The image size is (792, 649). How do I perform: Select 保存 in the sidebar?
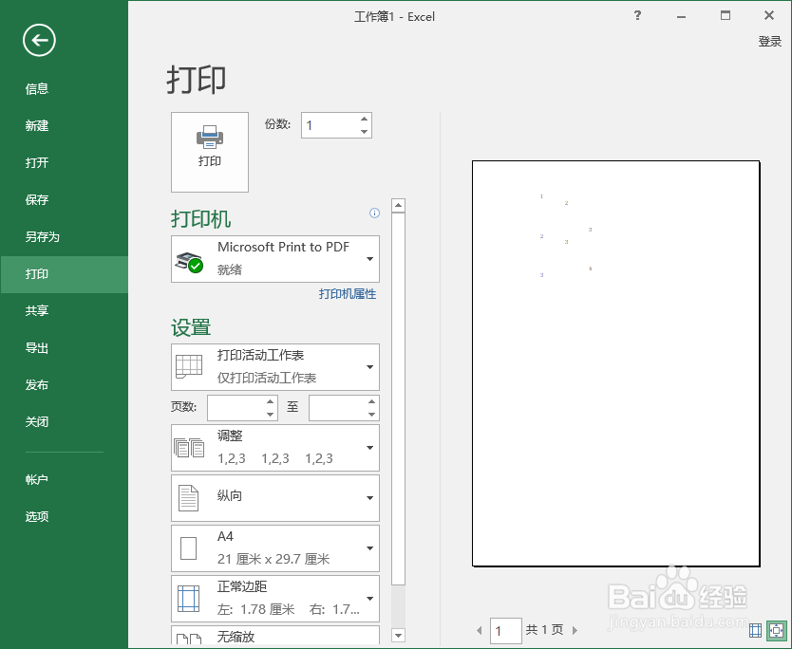[65, 200]
